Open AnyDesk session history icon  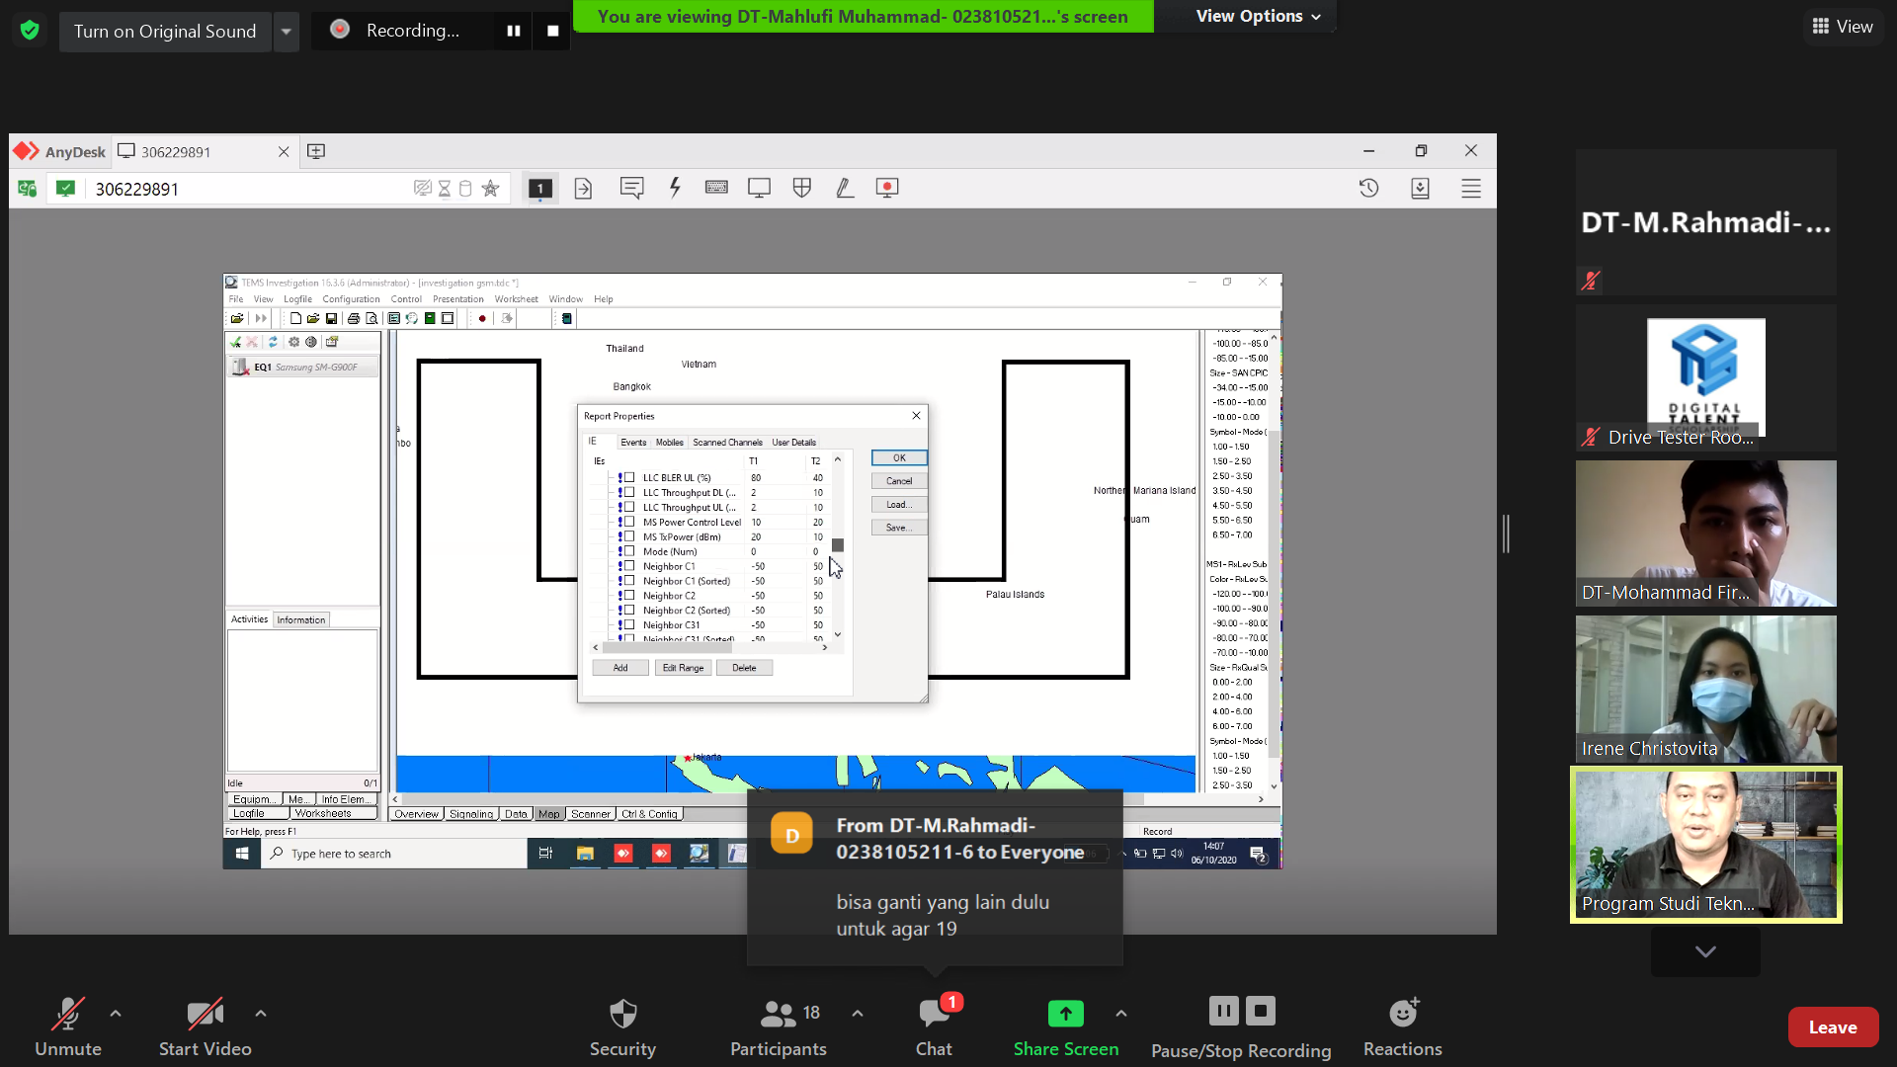[x=1368, y=188]
